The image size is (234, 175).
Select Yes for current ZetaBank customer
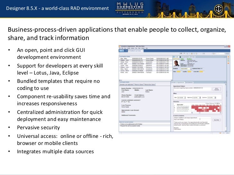click(122, 102)
